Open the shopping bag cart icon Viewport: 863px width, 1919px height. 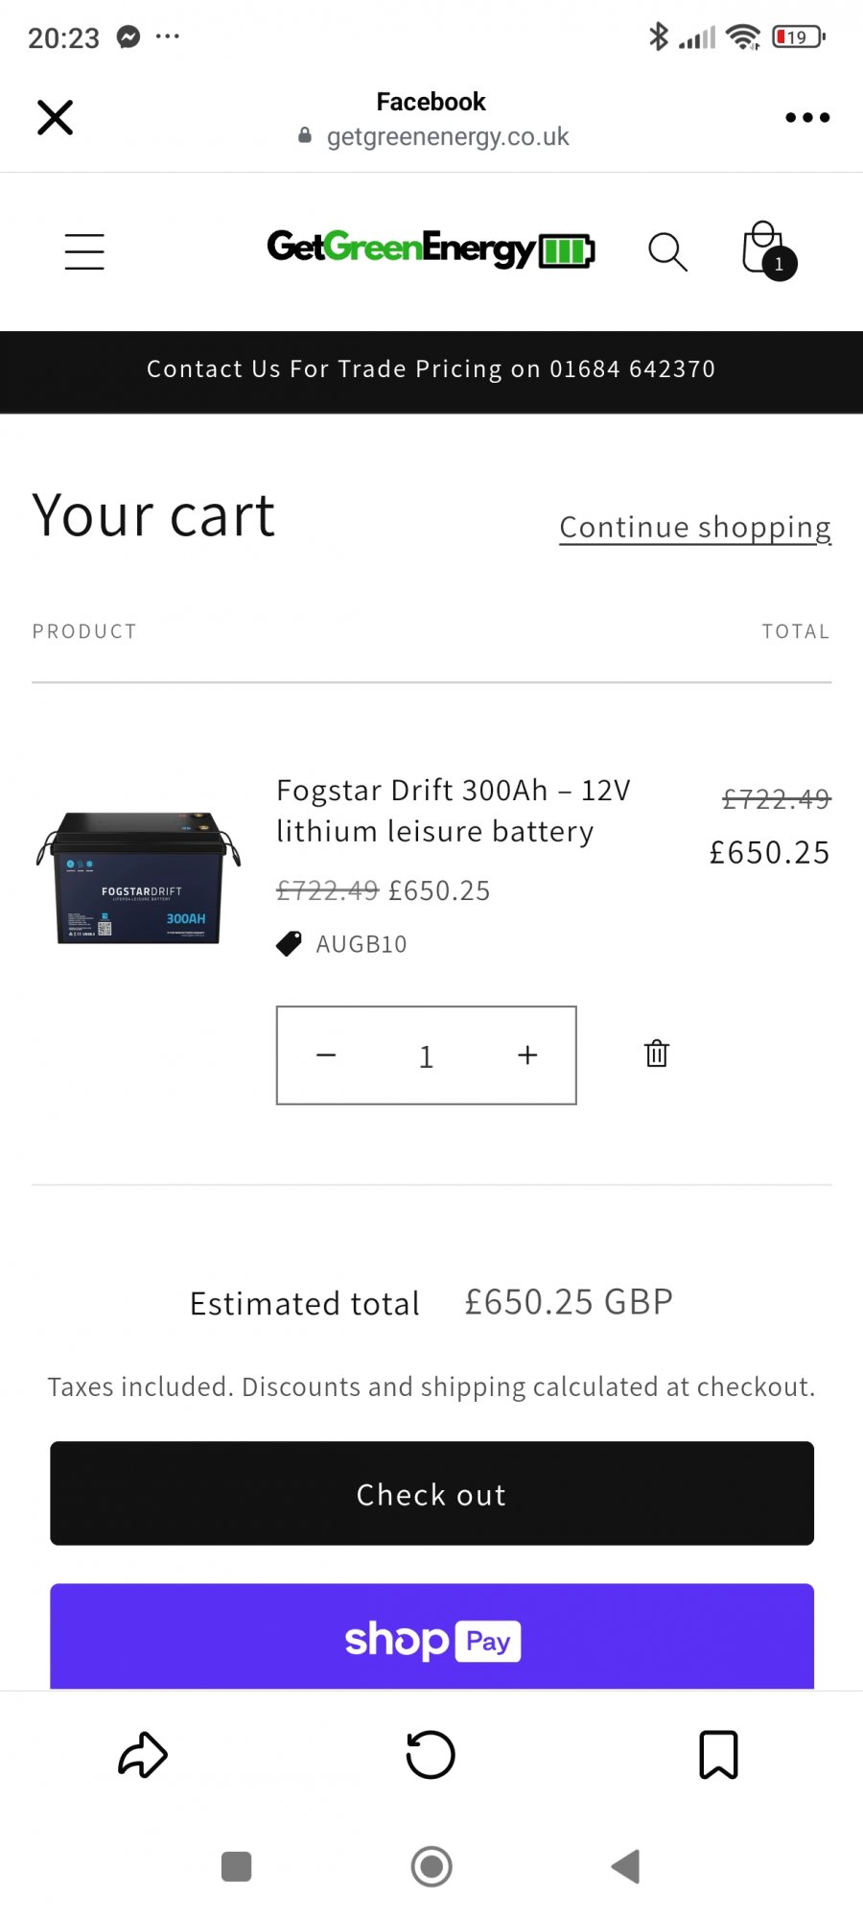coord(767,249)
